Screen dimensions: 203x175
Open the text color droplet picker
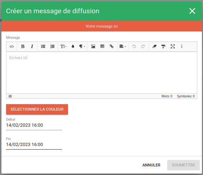[73, 47]
